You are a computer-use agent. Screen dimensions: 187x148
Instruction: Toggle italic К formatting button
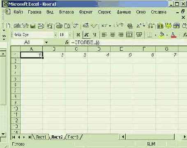(x=86, y=35)
